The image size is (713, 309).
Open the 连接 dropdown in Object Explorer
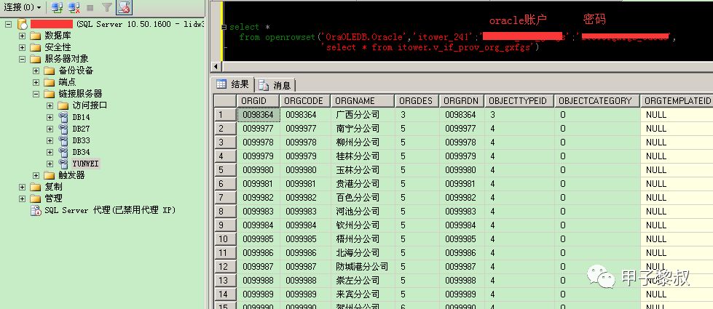tap(23, 7)
